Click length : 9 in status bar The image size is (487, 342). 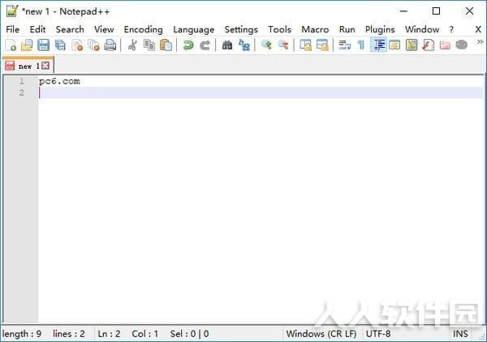tap(22, 334)
